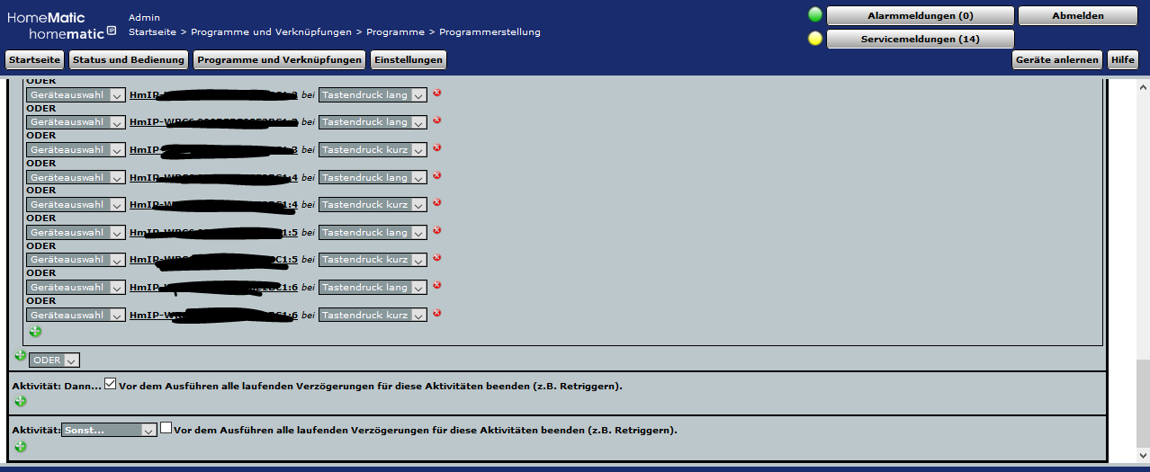
Task: Click Startseite in the breadcrumb path
Action: 152,32
